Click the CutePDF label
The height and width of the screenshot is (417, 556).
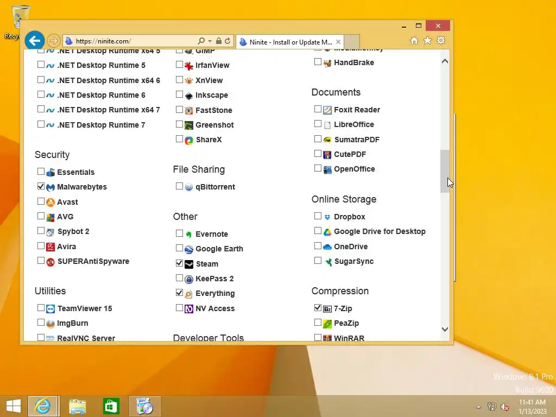pos(350,154)
